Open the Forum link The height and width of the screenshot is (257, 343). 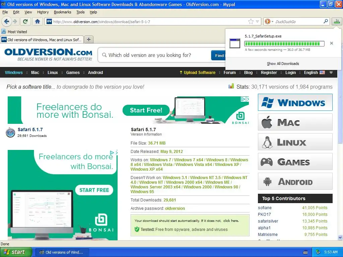tap(230, 73)
